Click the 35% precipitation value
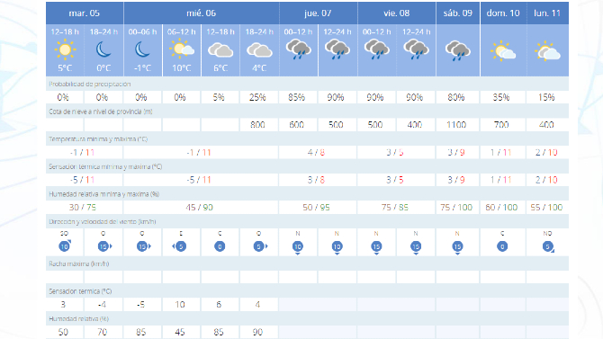The height and width of the screenshot is (339, 603). [x=501, y=98]
